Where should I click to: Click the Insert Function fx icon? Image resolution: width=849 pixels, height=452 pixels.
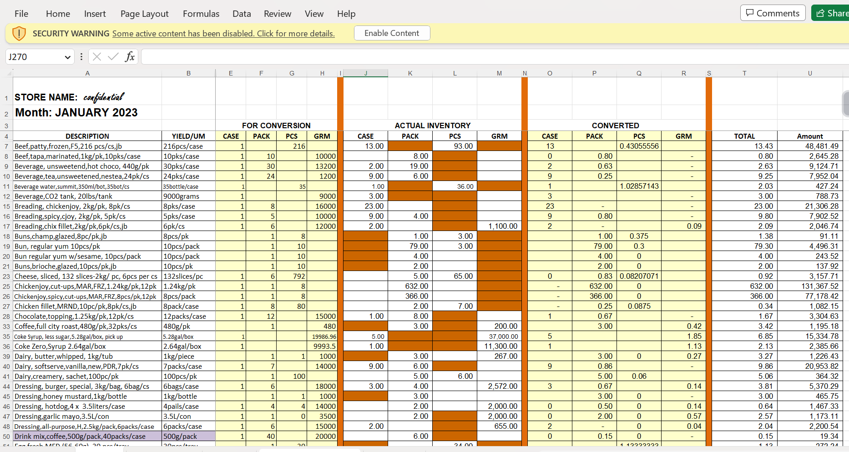(130, 57)
